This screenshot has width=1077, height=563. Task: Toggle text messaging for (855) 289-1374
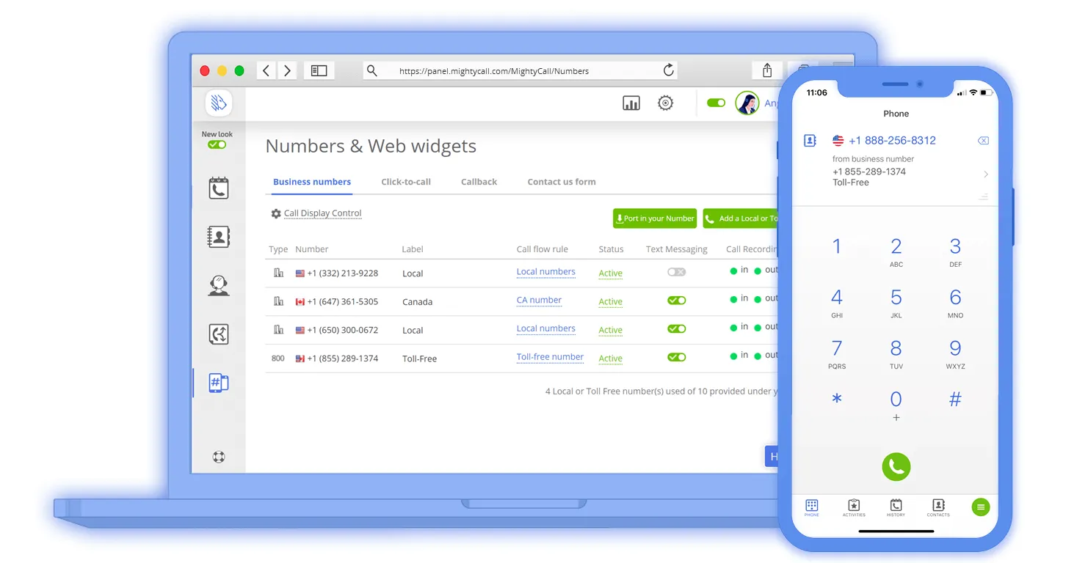coord(676,358)
